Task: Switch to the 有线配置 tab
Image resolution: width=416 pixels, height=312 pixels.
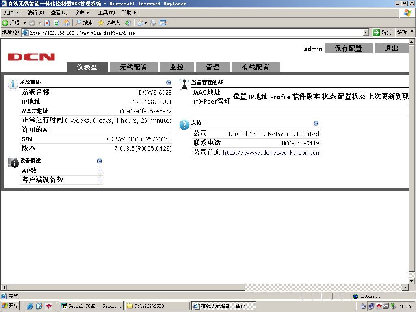Action: pos(256,67)
